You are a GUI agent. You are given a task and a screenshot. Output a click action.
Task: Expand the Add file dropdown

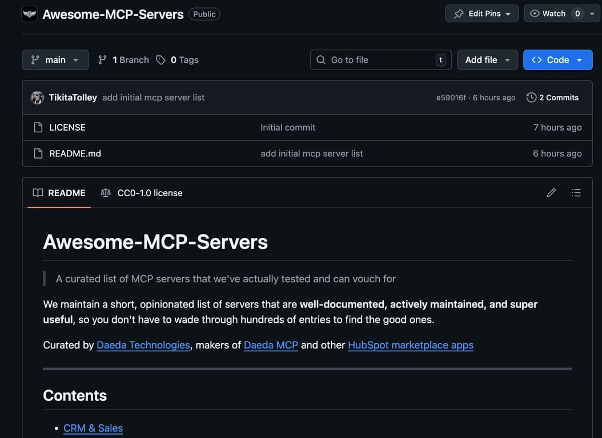point(487,59)
